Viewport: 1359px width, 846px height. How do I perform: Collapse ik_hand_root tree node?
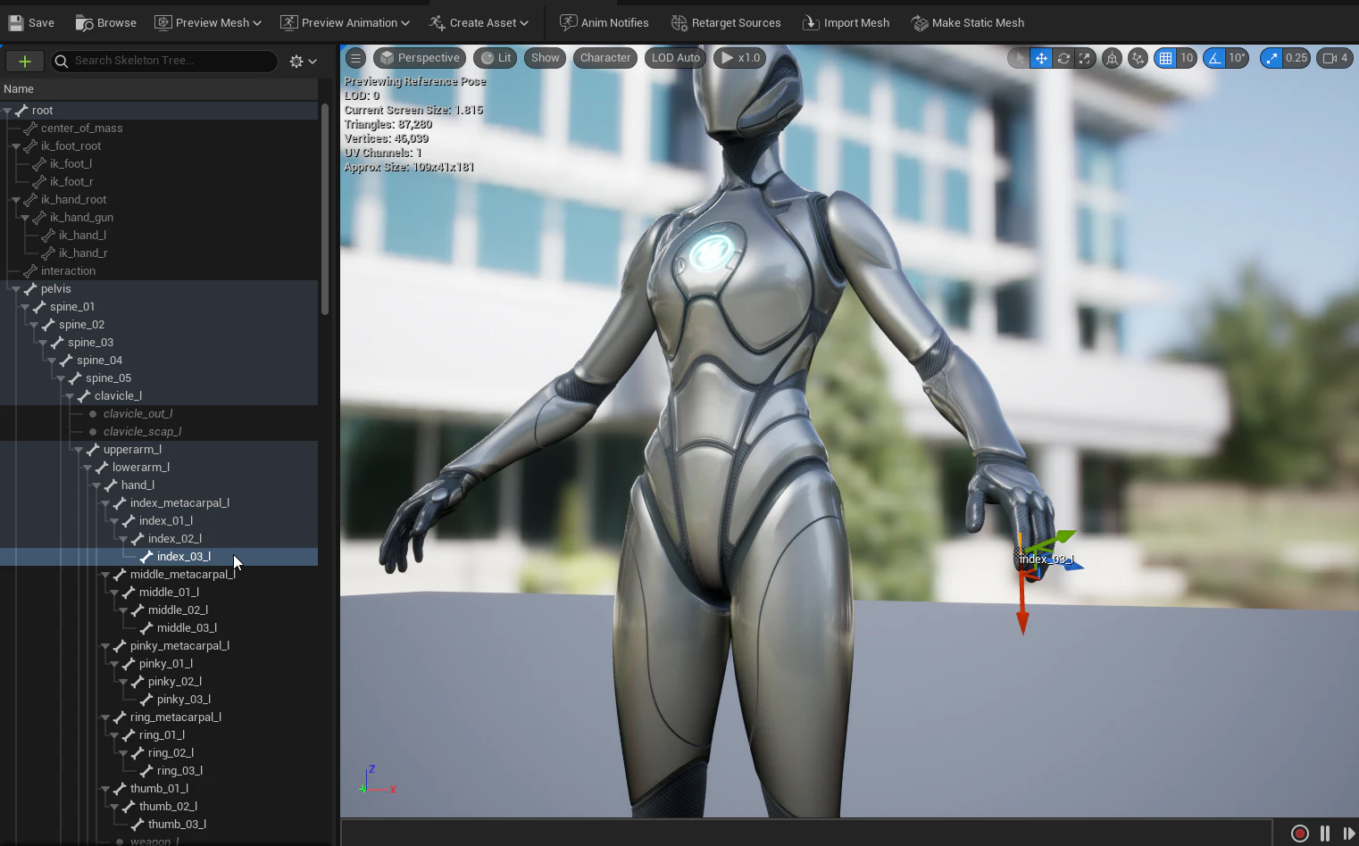click(x=15, y=200)
